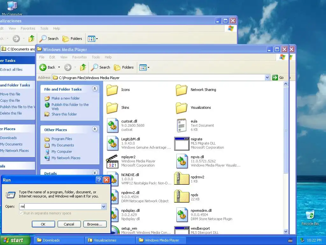Go to Program Files in Other Places
This screenshot has height=245, width=326.
[62, 139]
